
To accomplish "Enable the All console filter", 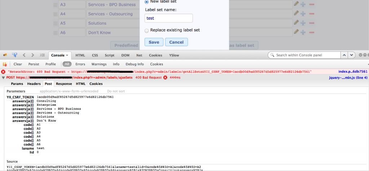I will 67,64.
